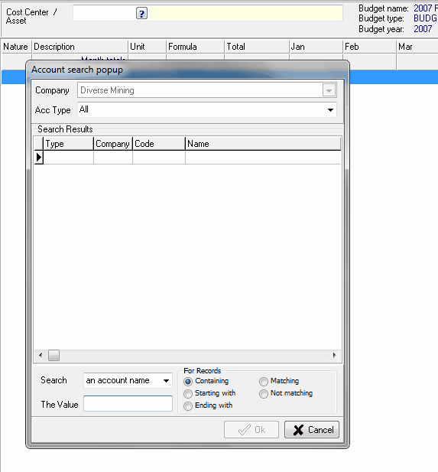The image size is (438, 472).
Task: Click the horizontal scrollbar thumb in results
Action: point(54,355)
